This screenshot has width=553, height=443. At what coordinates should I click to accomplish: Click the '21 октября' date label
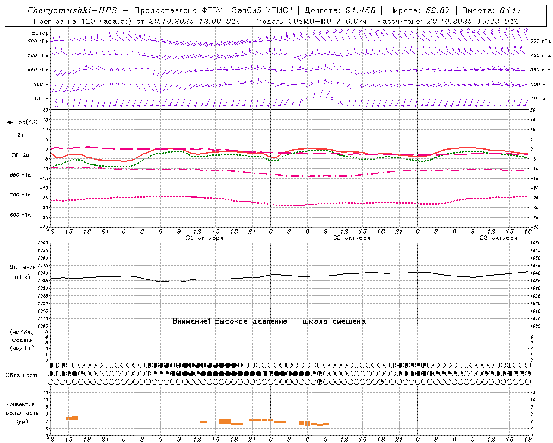coord(205,238)
